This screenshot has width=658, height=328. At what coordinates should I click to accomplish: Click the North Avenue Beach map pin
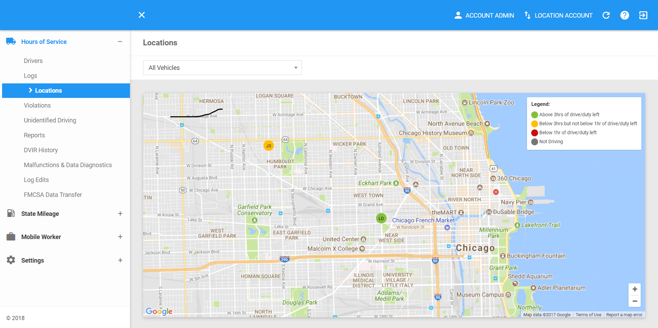[x=487, y=124]
